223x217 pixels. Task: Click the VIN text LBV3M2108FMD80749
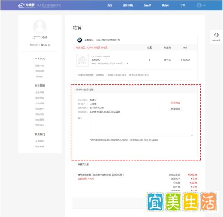coord(108,40)
